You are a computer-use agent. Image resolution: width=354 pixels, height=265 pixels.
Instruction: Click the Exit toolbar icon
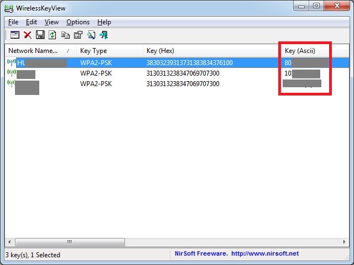104,35
